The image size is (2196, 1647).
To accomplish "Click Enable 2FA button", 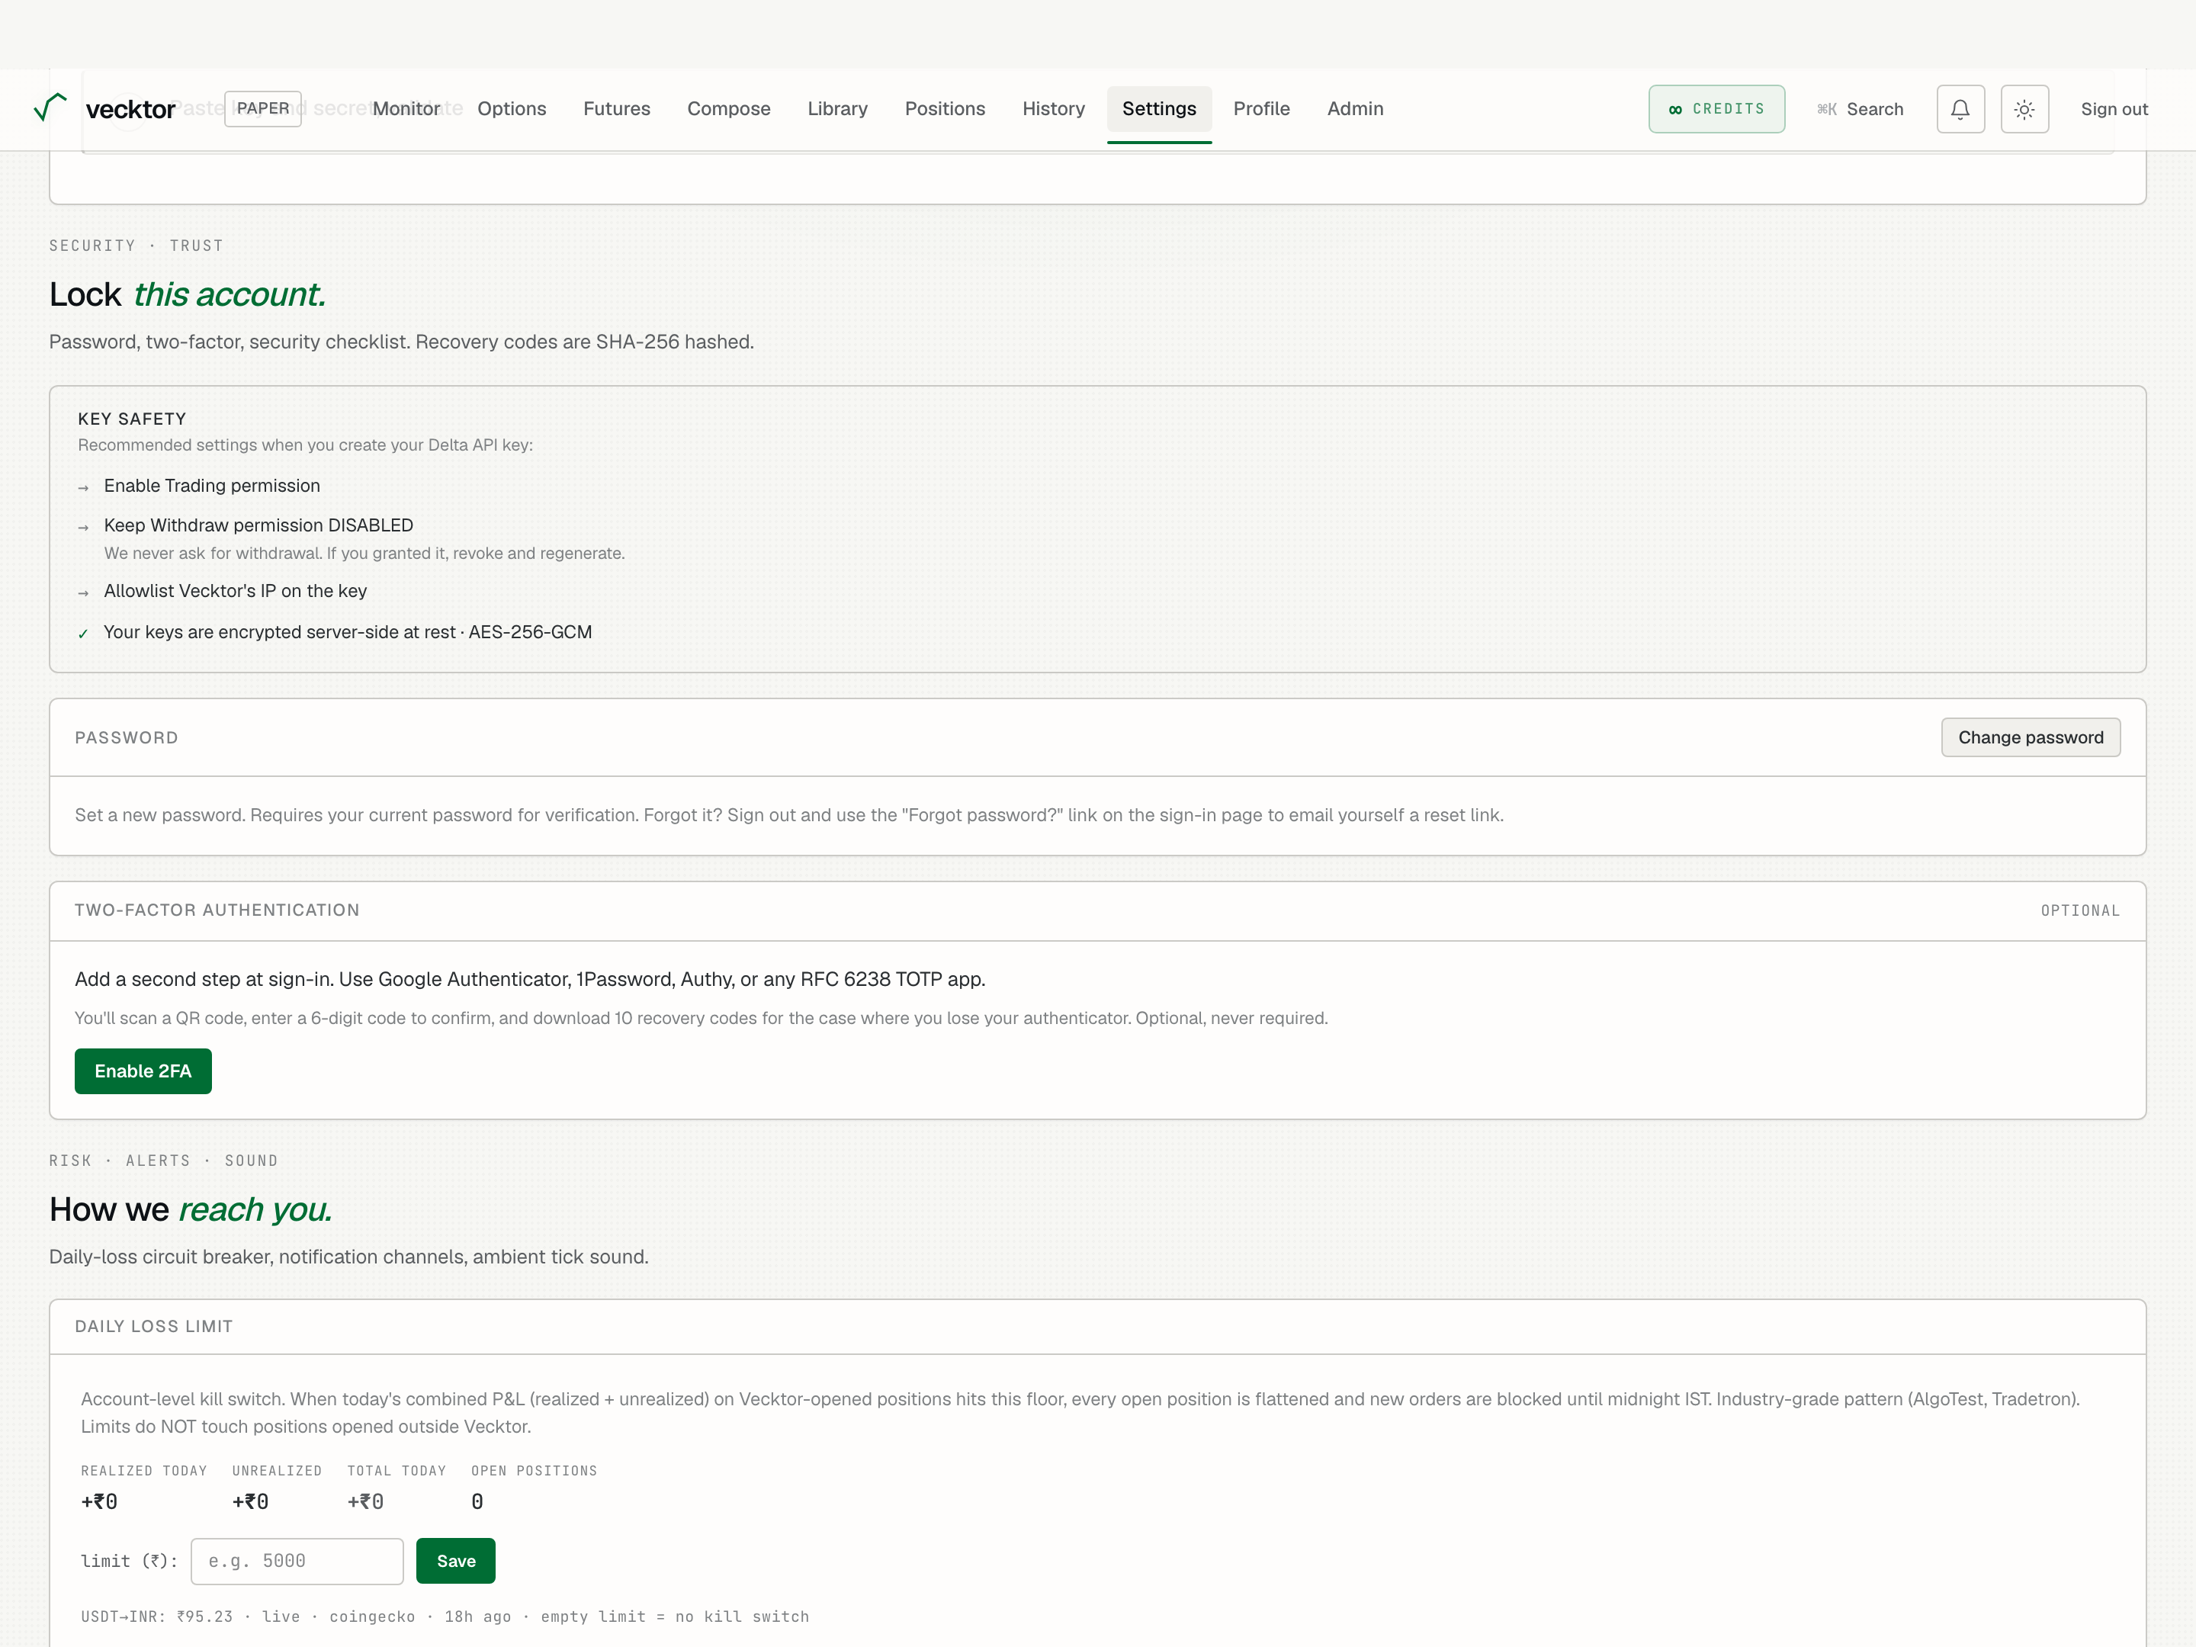I will (x=143, y=1071).
